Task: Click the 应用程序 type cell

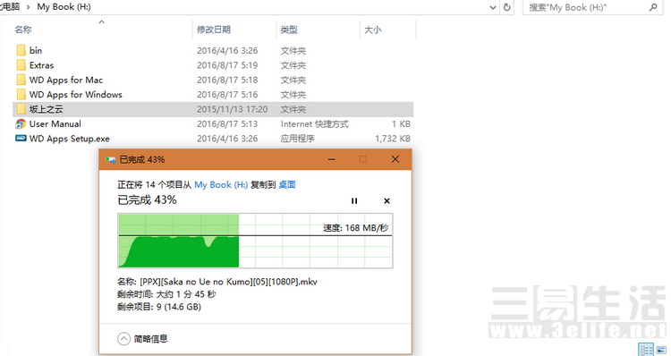Action: click(297, 139)
